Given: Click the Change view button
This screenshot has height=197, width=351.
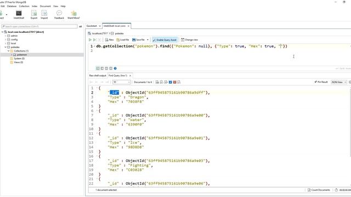Looking at the screenshot, I should (x=189, y=40).
